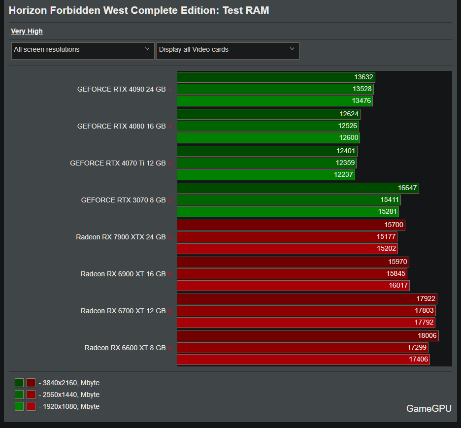Viewport: 461px width, 428px height.
Task: Click the RX 7900 XTX bar showing 15202
Action: point(288,248)
